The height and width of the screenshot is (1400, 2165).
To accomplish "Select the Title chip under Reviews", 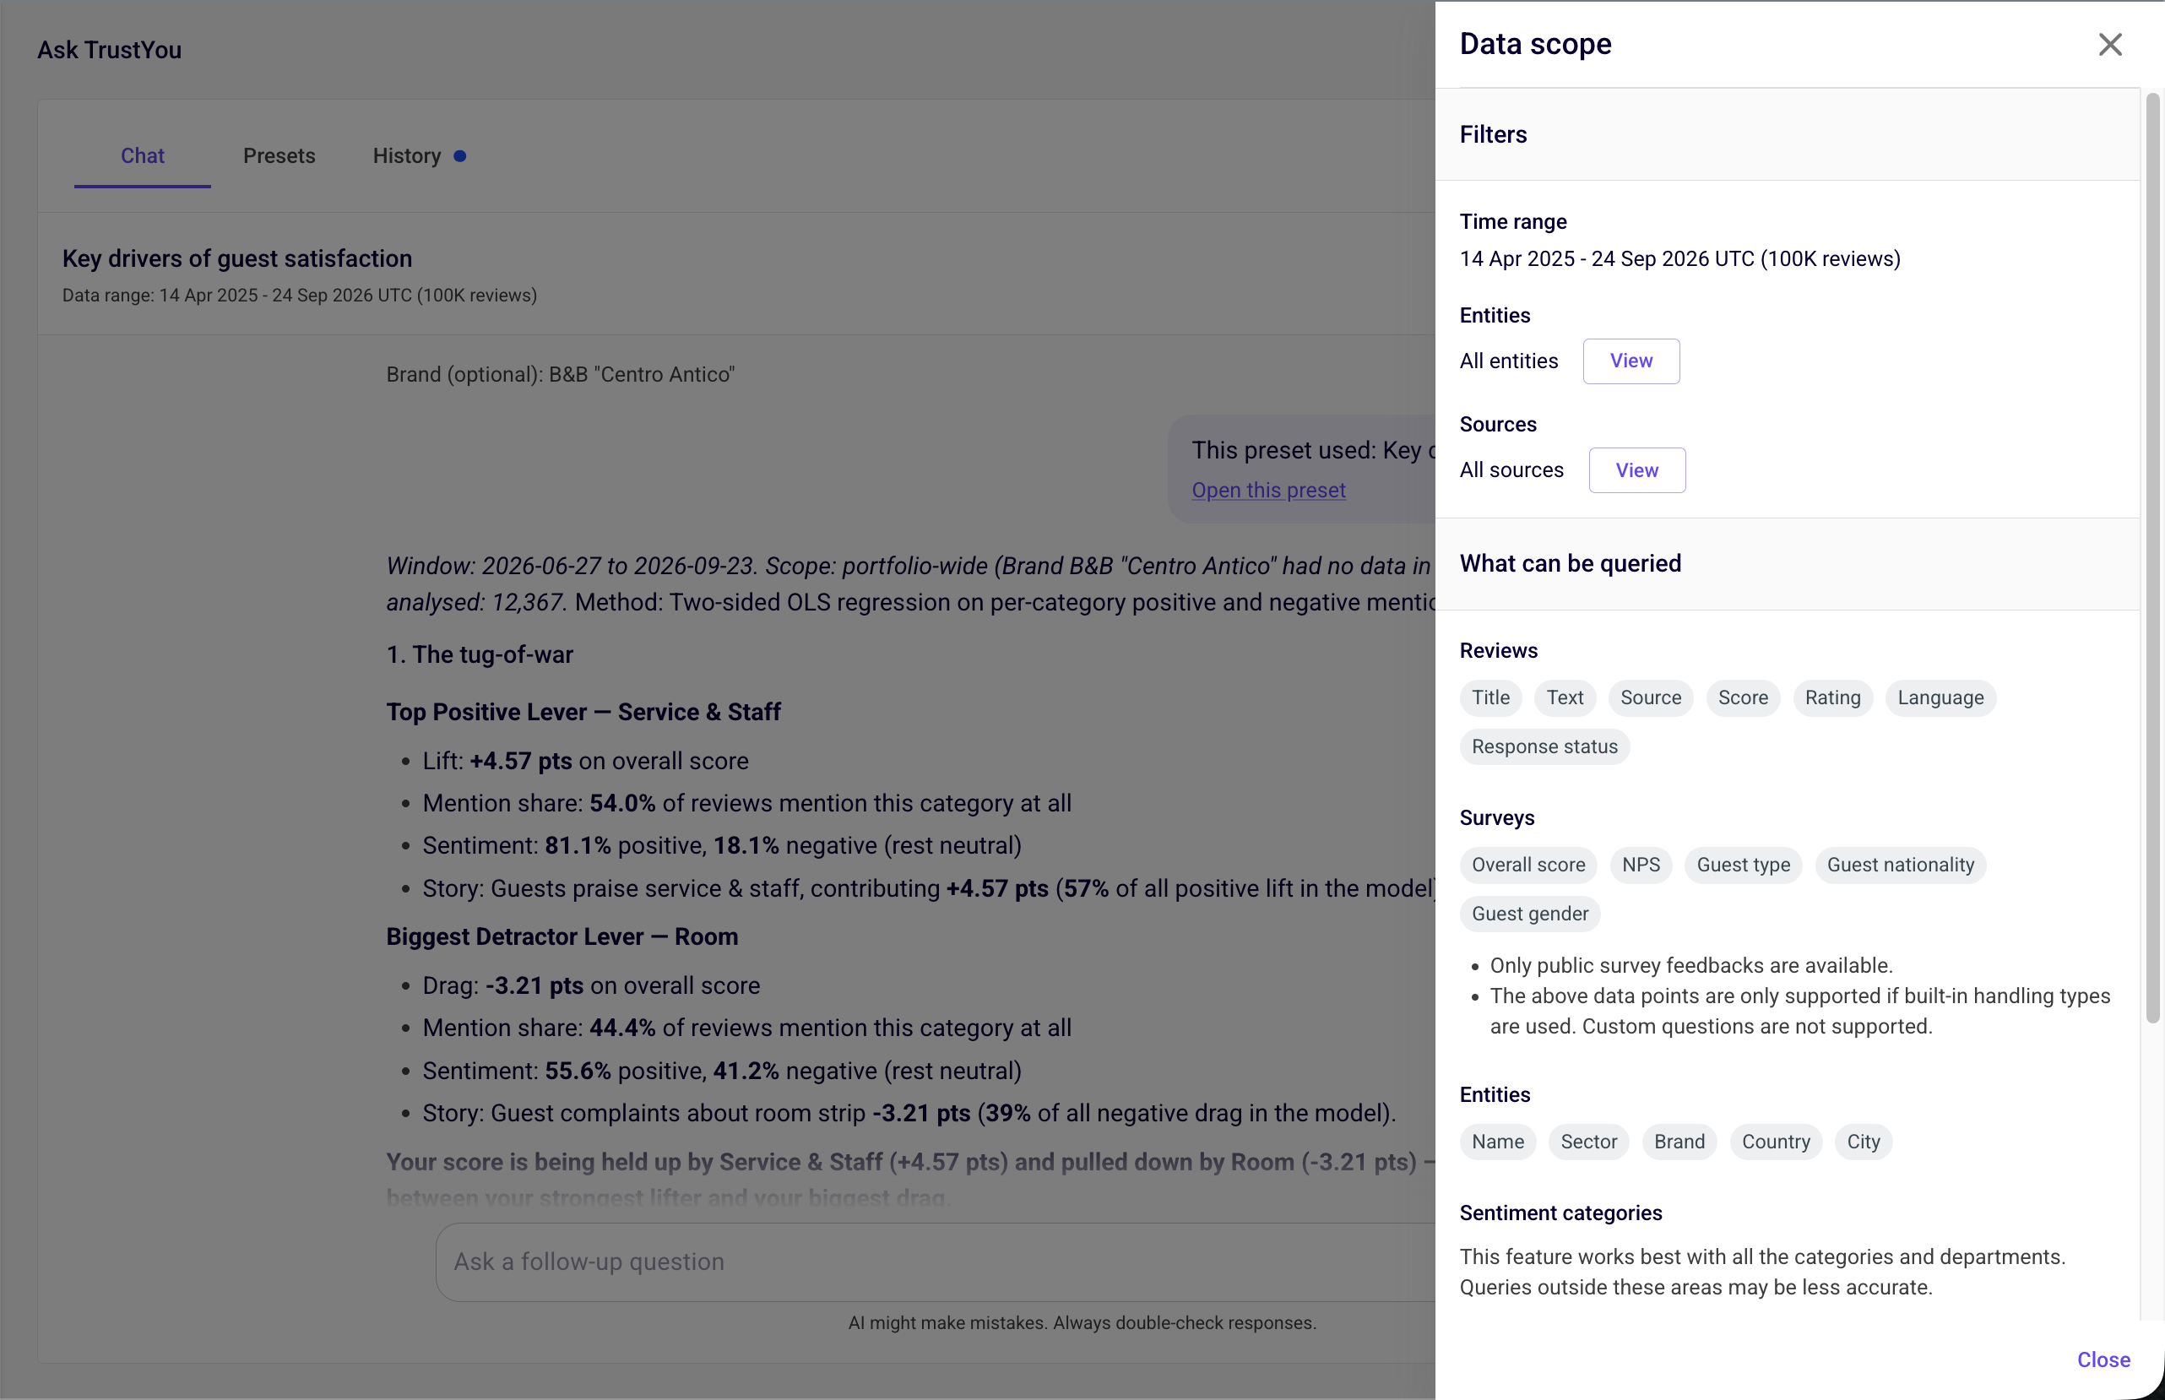I will click(x=1490, y=698).
